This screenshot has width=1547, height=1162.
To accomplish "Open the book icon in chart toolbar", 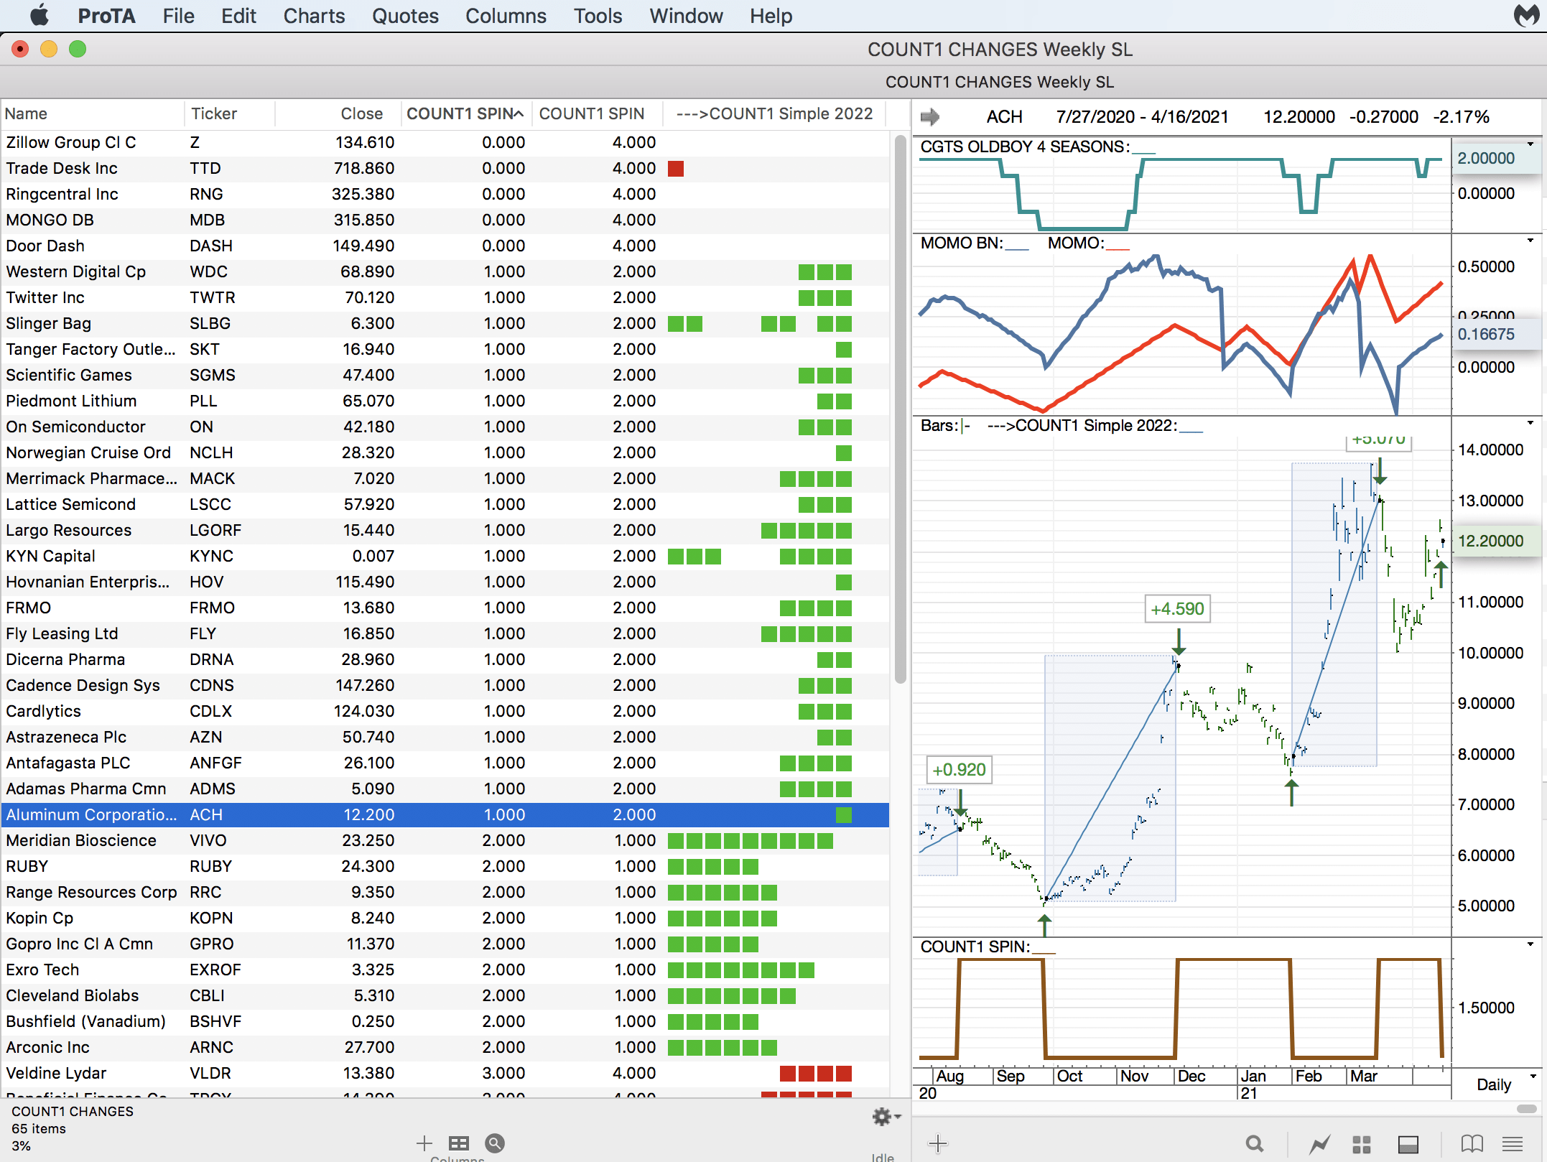I will pyautogui.click(x=1472, y=1143).
